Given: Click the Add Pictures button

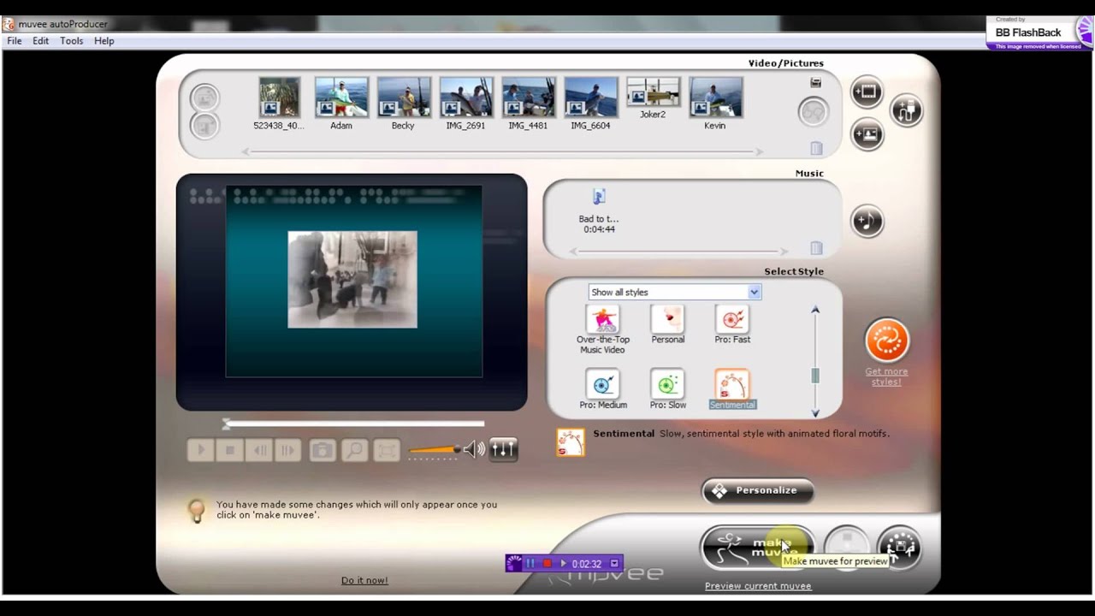Looking at the screenshot, I should click(867, 134).
